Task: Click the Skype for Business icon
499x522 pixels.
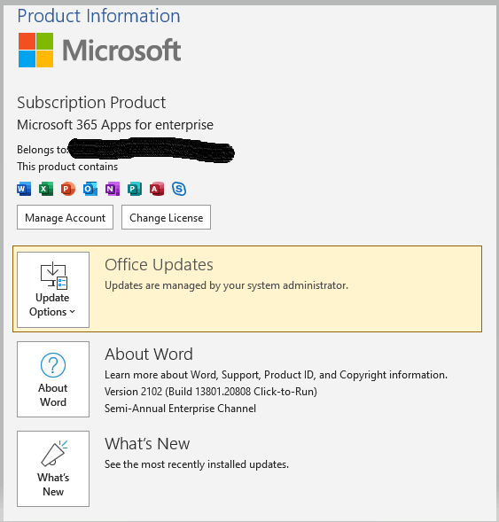Action: pyautogui.click(x=179, y=189)
